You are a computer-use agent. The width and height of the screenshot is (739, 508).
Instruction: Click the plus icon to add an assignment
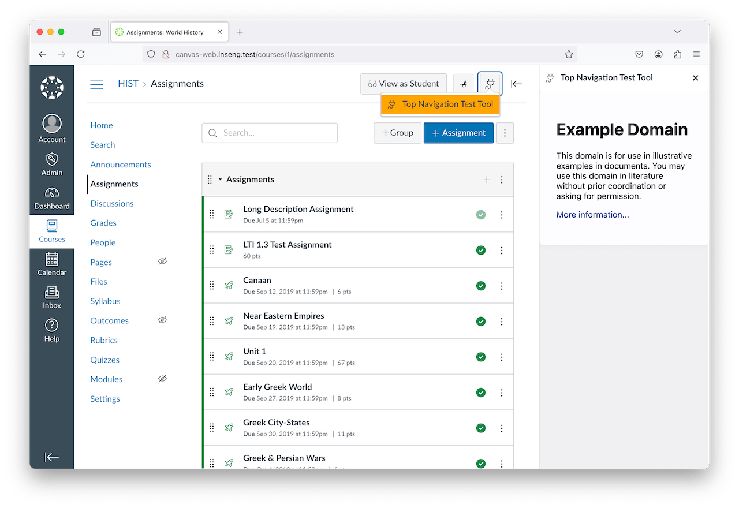[487, 180]
